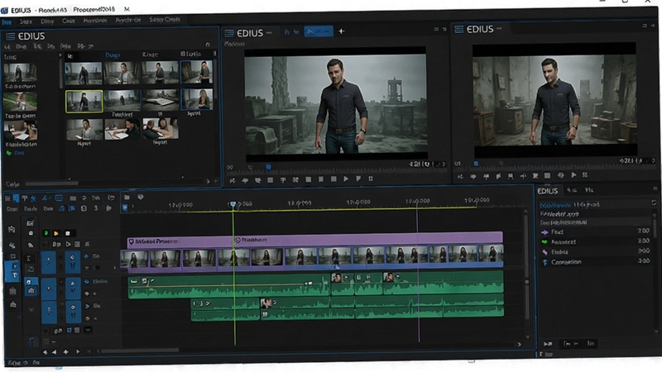The image size is (662, 372).
Task: Click the blue scrub marker under right monitor
Action: click(476, 163)
